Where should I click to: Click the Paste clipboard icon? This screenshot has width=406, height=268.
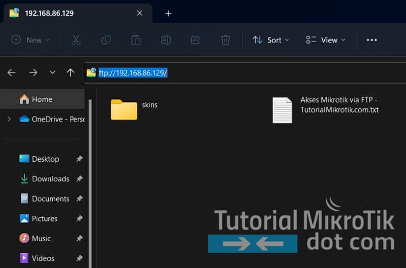click(136, 40)
